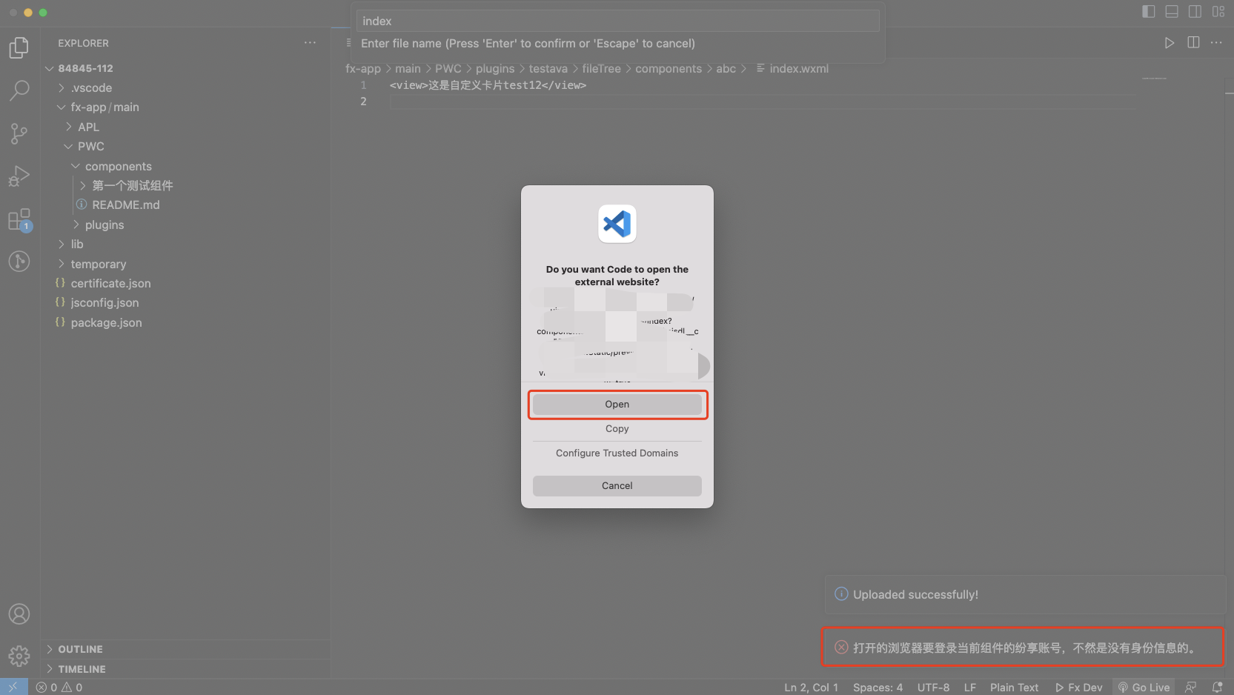The image size is (1234, 695).
Task: Open the Git Graph activity icon
Action: point(19,261)
